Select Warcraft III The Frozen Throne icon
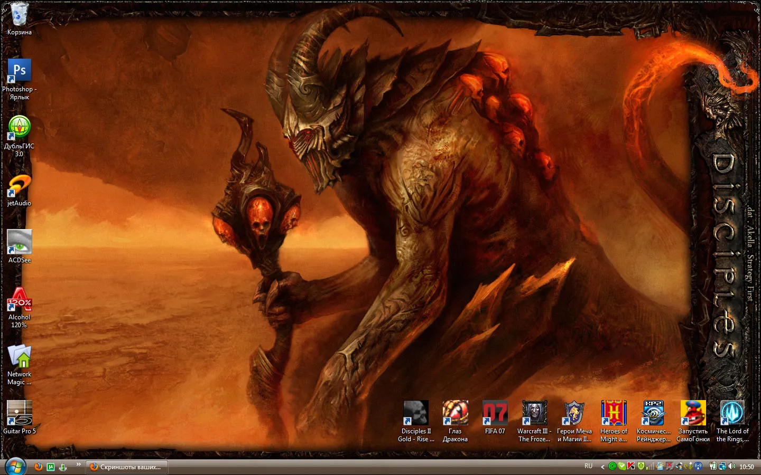 point(534,413)
